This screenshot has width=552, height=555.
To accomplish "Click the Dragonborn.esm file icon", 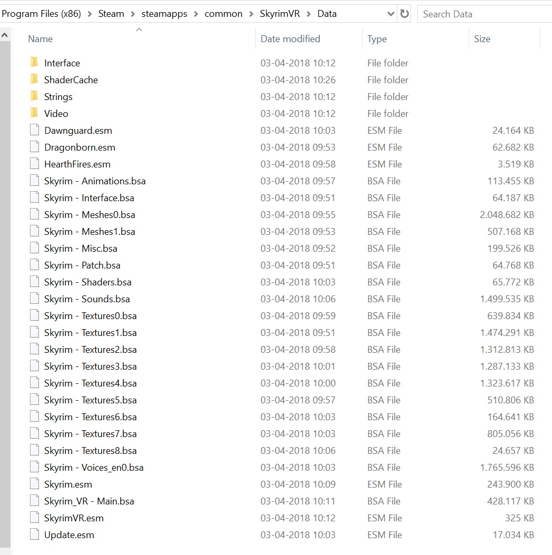I will tap(34, 147).
